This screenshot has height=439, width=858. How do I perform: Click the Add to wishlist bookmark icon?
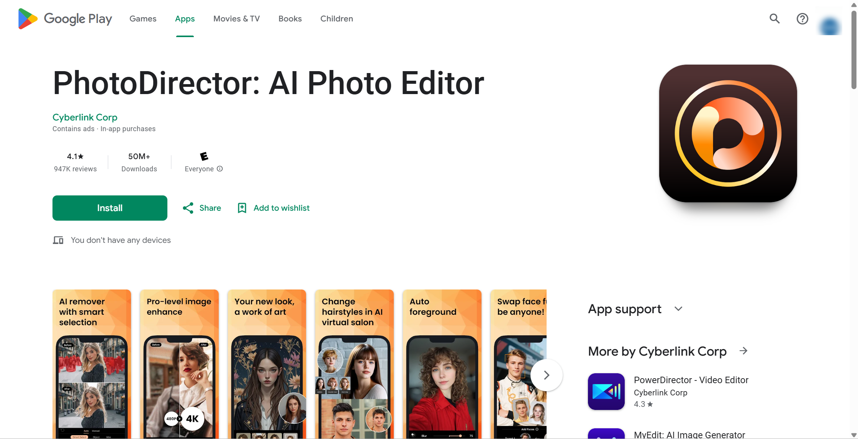[x=242, y=208]
